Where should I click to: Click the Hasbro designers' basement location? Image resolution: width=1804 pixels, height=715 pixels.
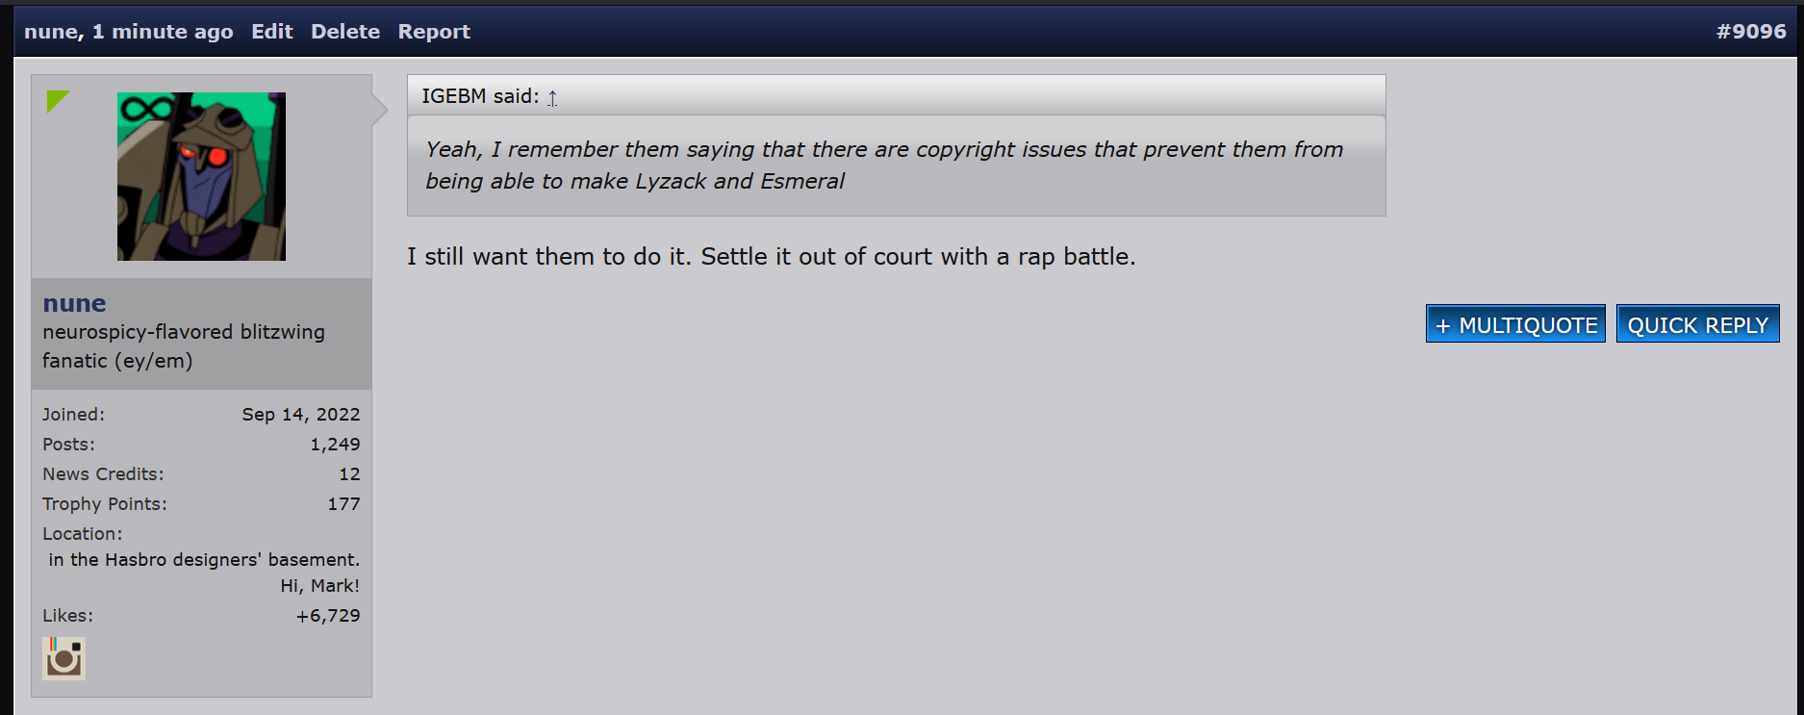(x=204, y=560)
